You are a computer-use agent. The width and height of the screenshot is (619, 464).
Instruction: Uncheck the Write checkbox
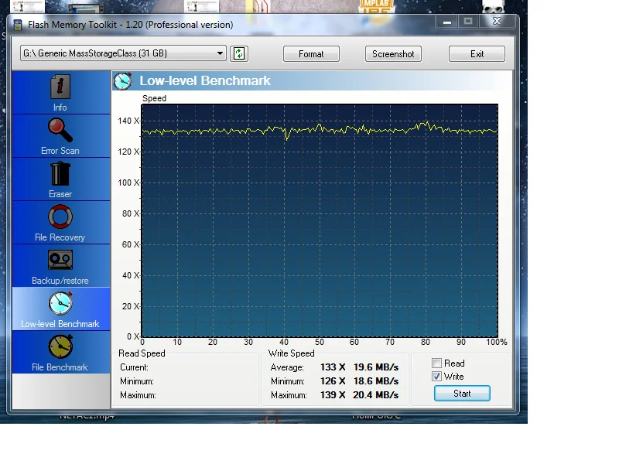click(x=436, y=377)
